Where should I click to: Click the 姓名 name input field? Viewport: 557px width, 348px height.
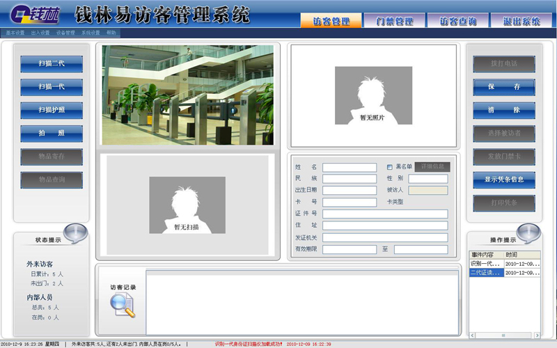click(349, 167)
